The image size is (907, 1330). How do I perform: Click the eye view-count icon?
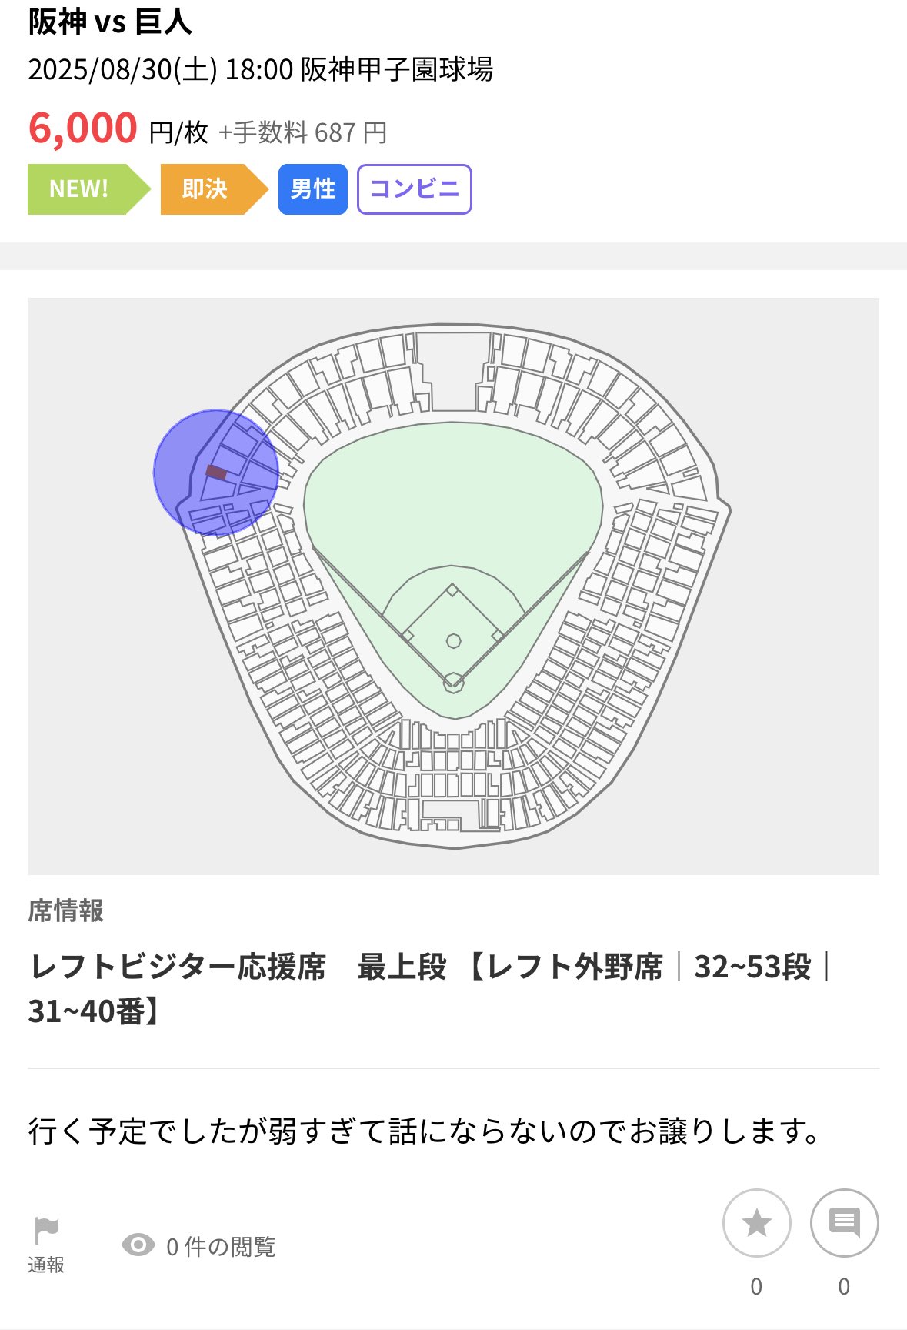(x=138, y=1245)
